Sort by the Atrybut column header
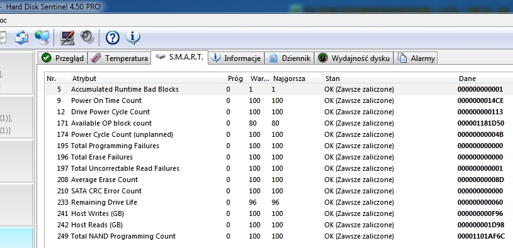The height and width of the screenshot is (248, 513). pyautogui.click(x=148, y=78)
